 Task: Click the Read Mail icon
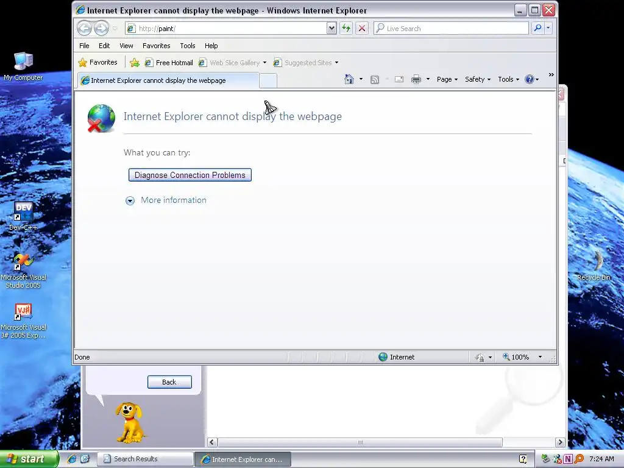pos(399,80)
